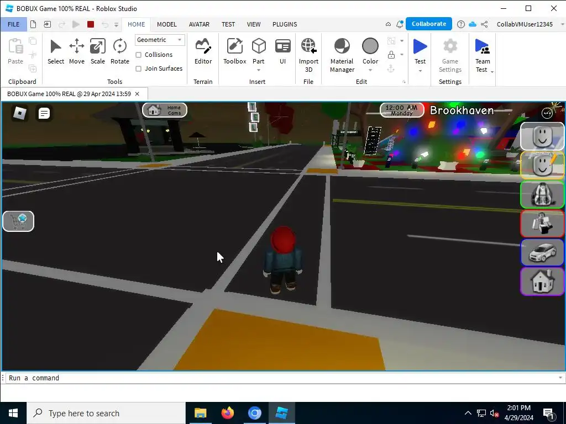The width and height of the screenshot is (566, 424).
Task: Start the Test play button
Action: tap(420, 47)
